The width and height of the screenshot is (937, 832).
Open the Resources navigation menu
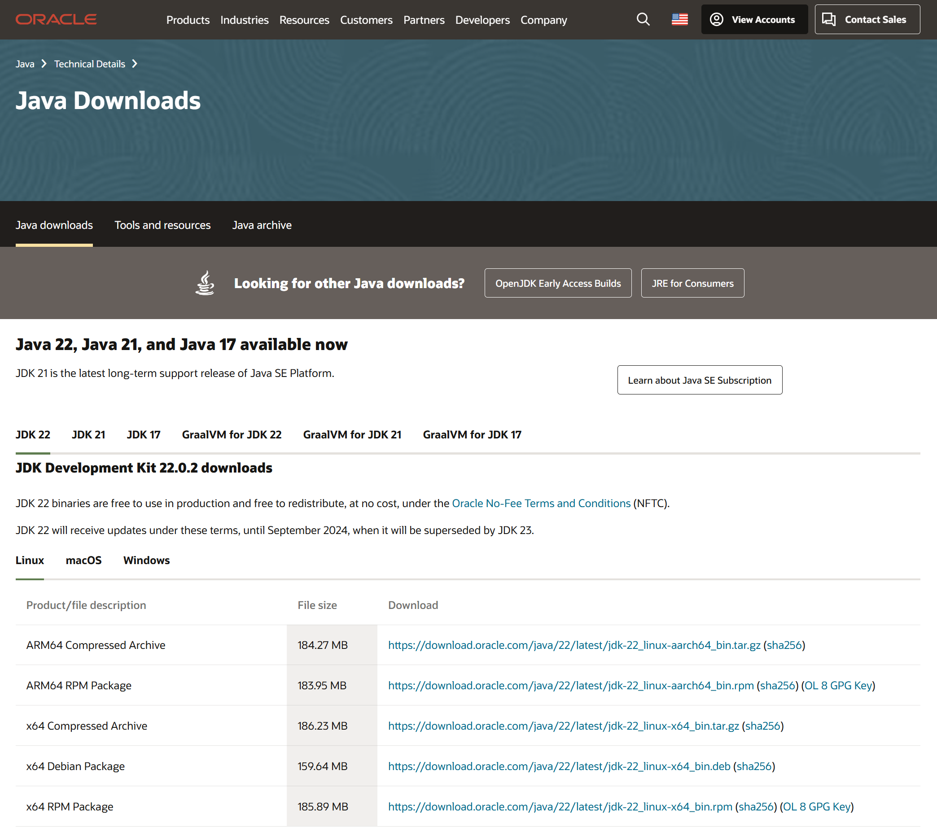304,20
